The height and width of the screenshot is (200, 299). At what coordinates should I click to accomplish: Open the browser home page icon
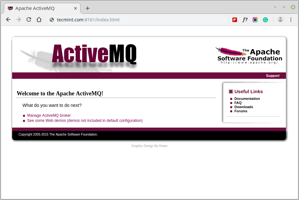[39, 19]
